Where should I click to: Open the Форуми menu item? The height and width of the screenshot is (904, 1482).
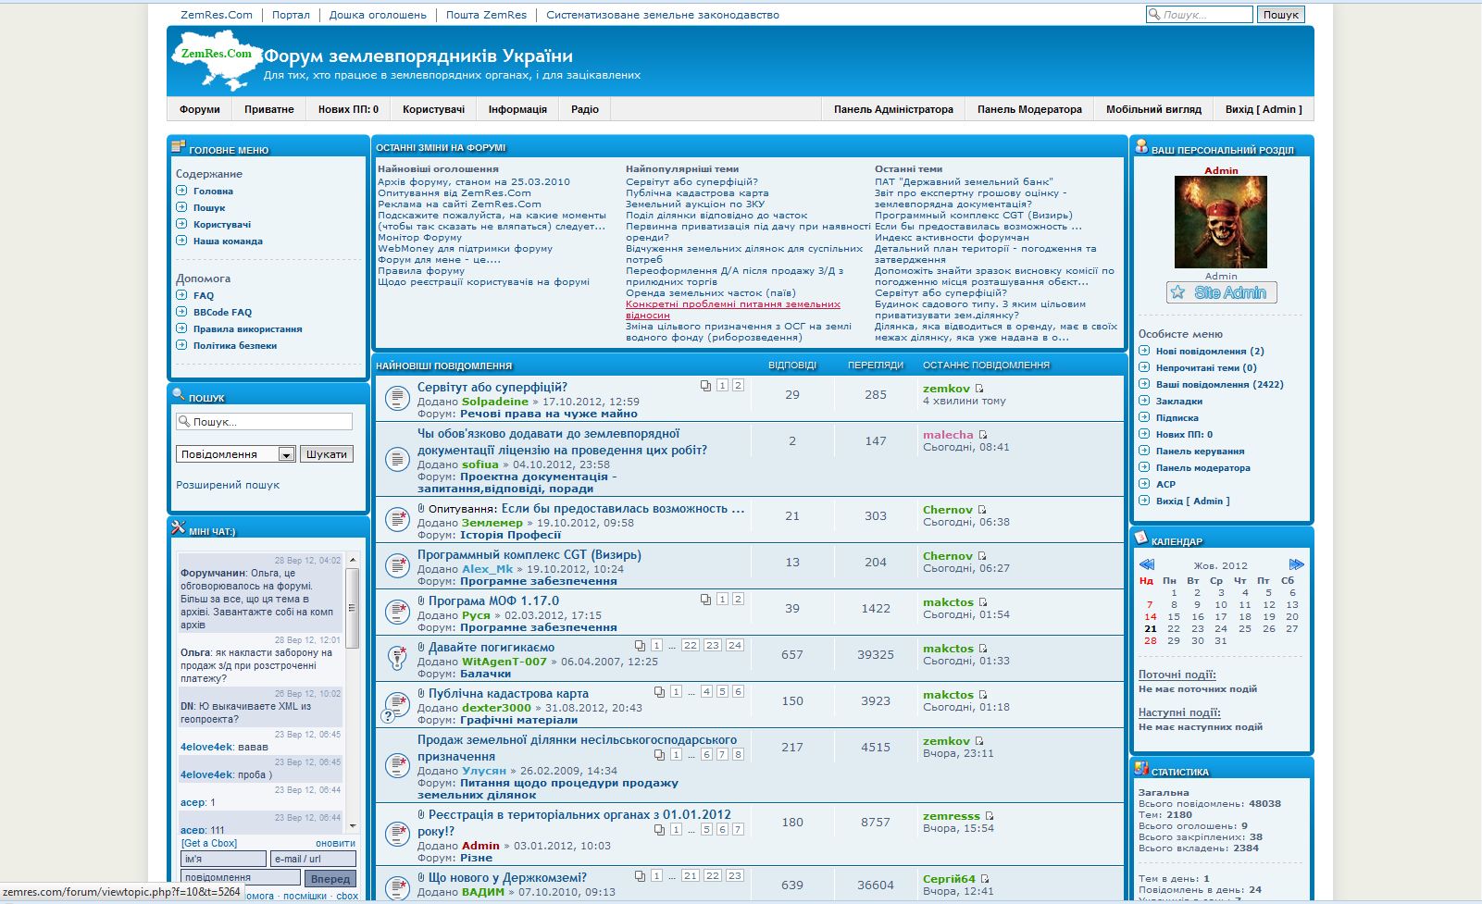[200, 109]
